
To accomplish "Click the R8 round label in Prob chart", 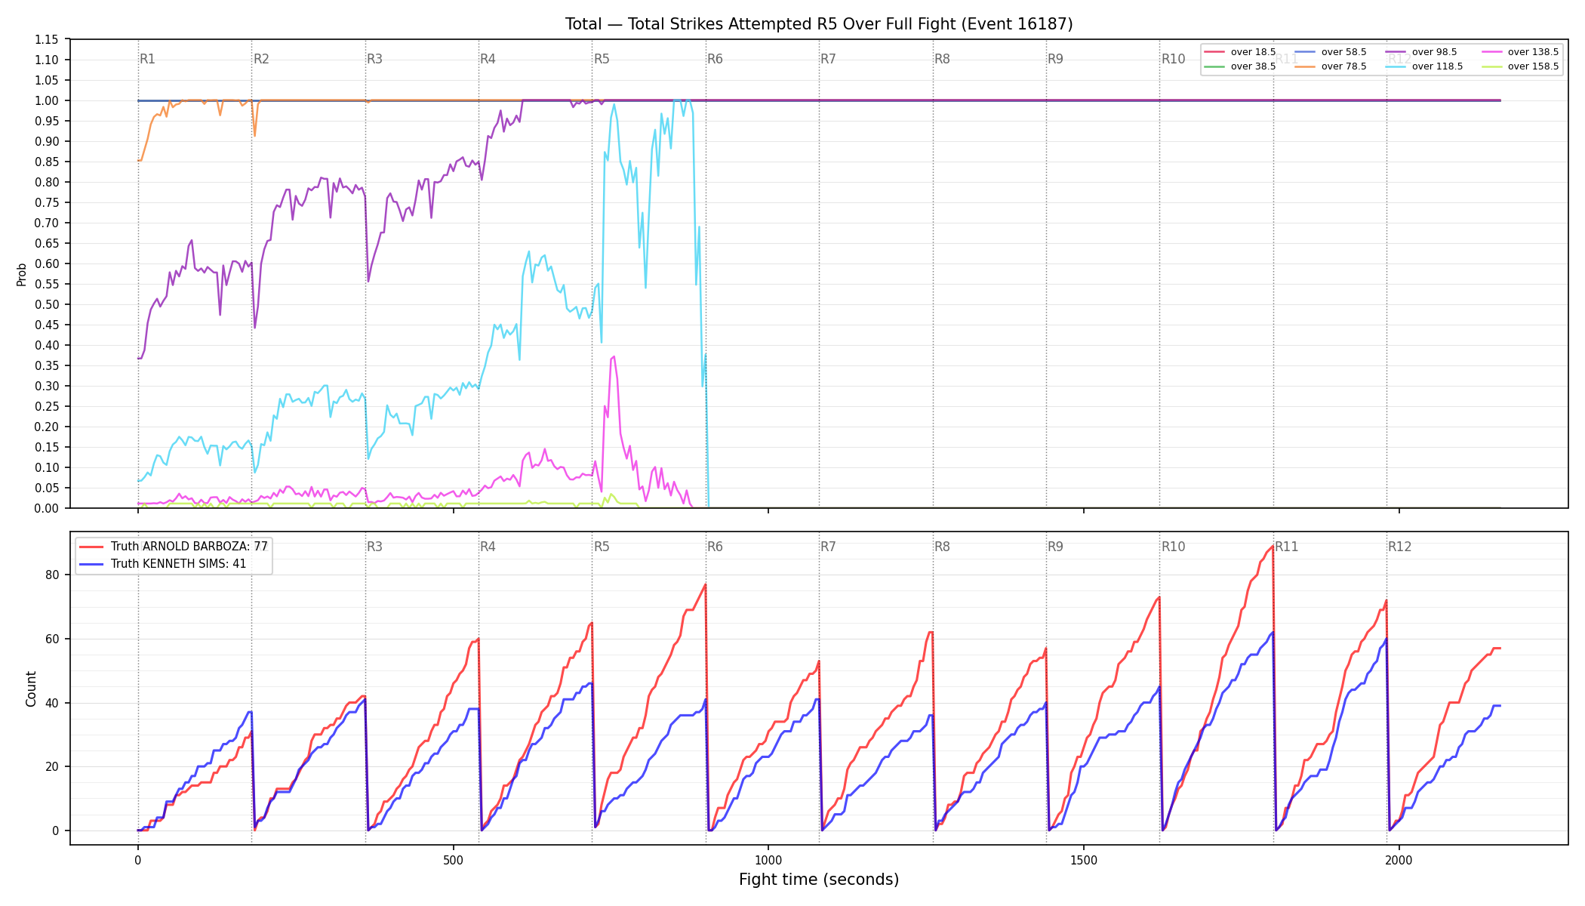I will point(942,59).
